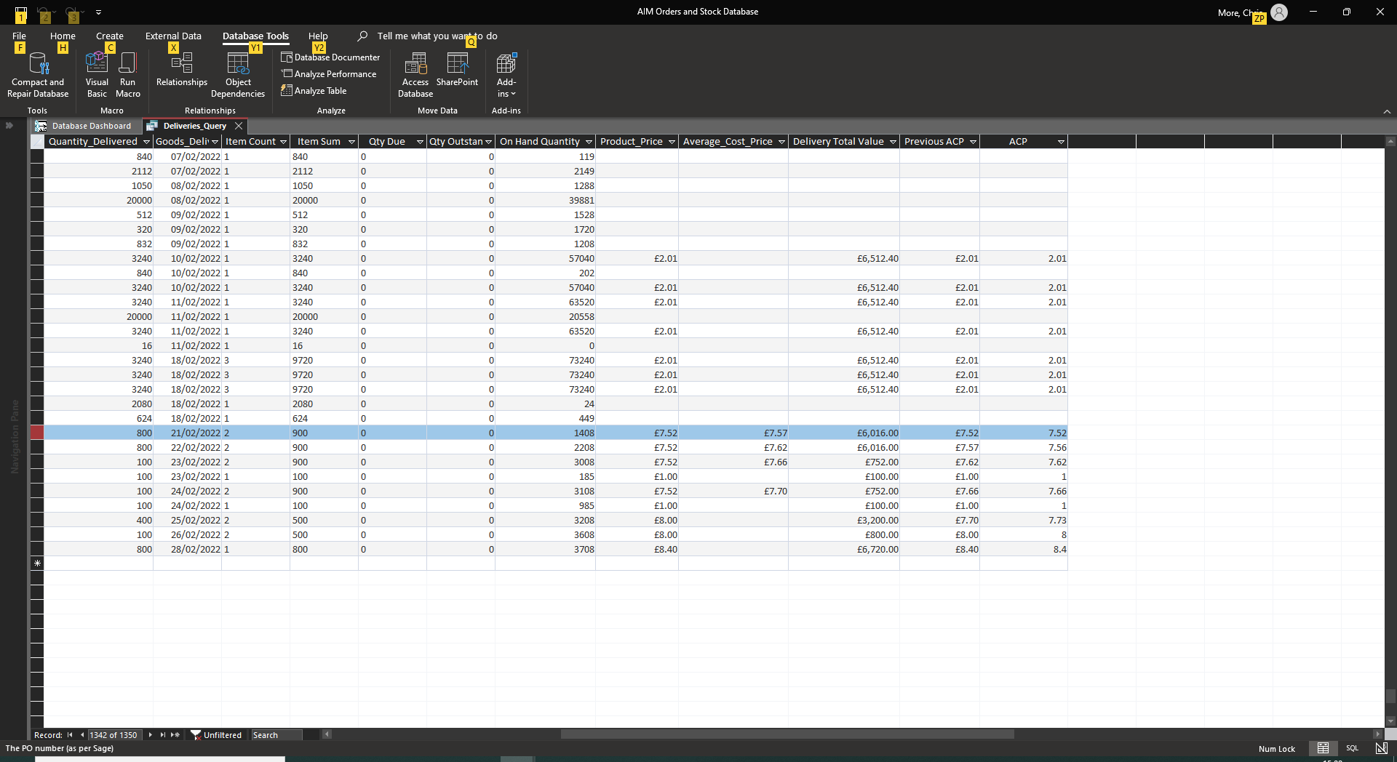Switch to Design View in status bar
Image resolution: width=1397 pixels, height=762 pixels.
point(1381,748)
